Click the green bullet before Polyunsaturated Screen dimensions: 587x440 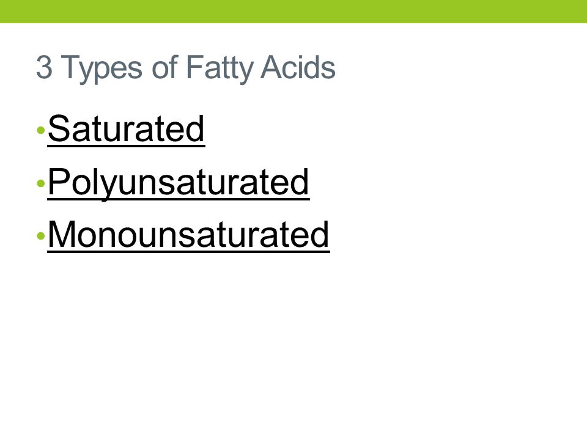[41, 183]
